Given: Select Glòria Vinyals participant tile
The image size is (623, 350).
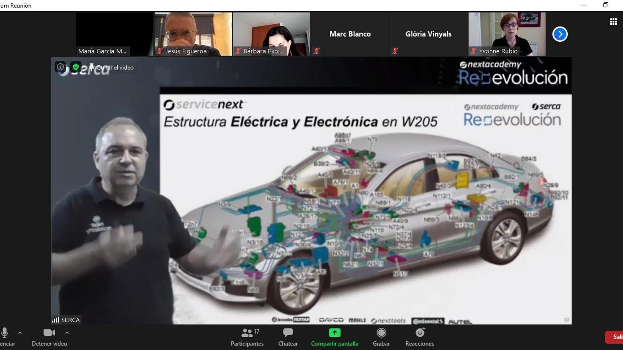Looking at the screenshot, I should (x=428, y=34).
